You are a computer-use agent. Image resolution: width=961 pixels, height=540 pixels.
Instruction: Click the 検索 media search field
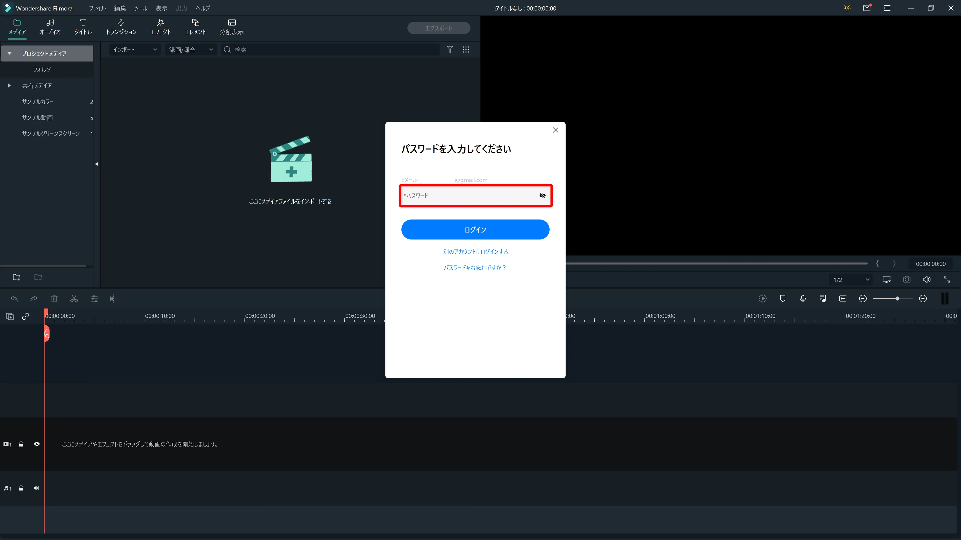point(331,49)
